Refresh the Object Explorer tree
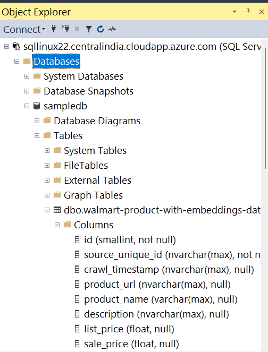The image size is (268, 352). click(x=100, y=29)
